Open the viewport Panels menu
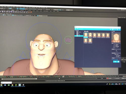 (11, 14)
